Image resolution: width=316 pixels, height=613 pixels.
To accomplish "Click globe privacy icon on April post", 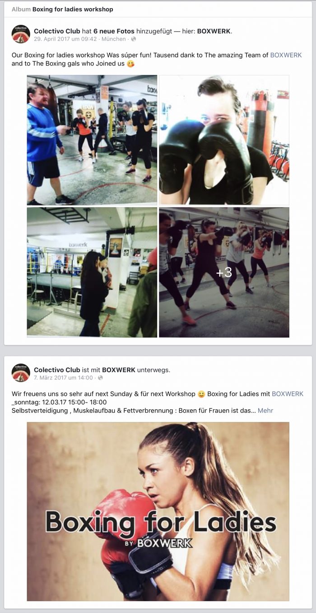I will 134,39.
